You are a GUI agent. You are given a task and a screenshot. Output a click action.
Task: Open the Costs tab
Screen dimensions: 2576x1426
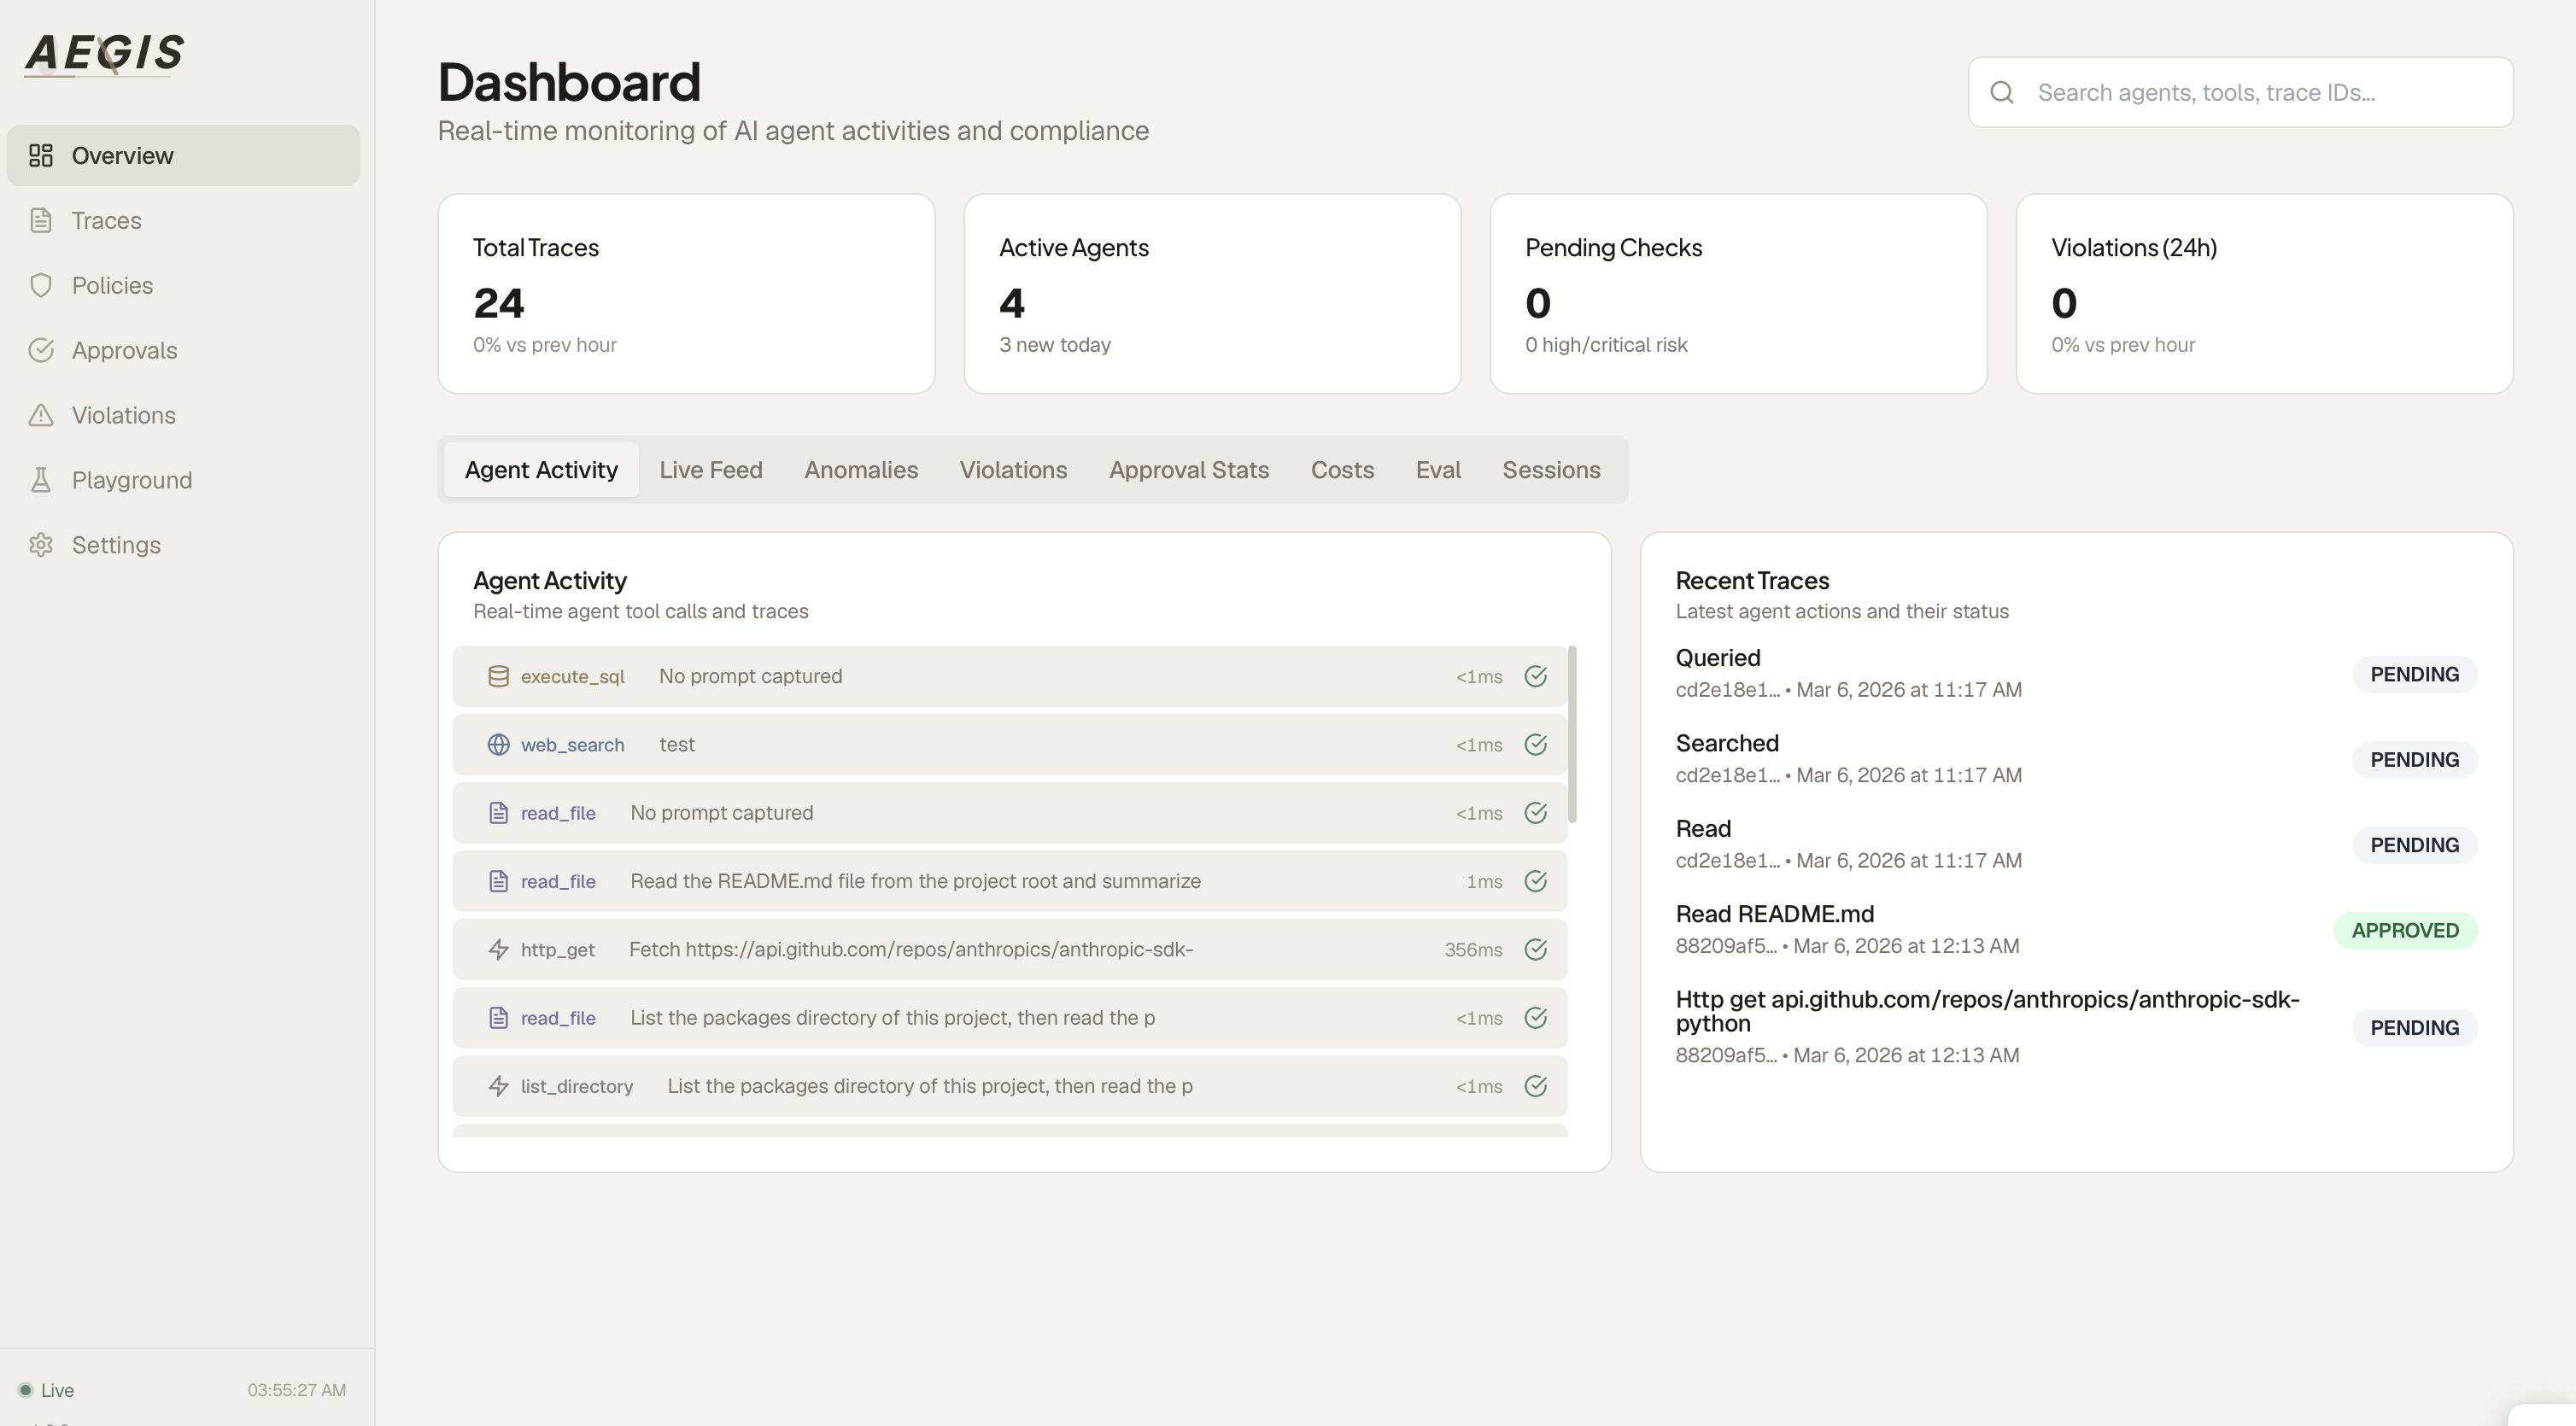pyautogui.click(x=1342, y=470)
